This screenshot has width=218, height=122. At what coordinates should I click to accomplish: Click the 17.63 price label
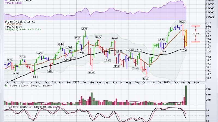[69, 47]
